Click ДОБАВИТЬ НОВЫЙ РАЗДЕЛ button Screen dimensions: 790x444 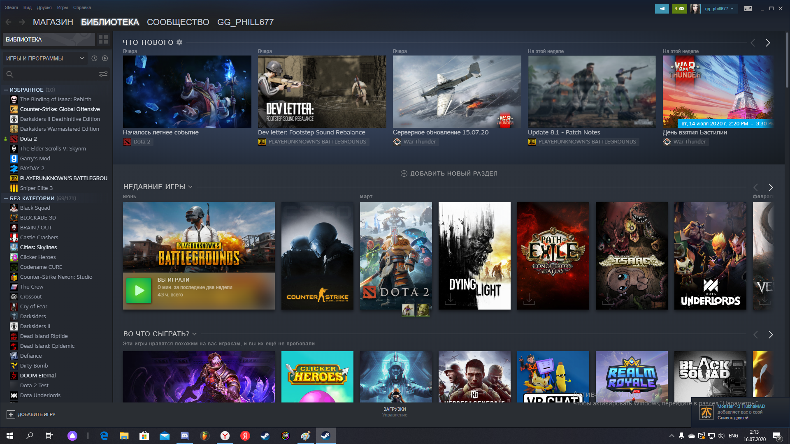click(x=449, y=173)
